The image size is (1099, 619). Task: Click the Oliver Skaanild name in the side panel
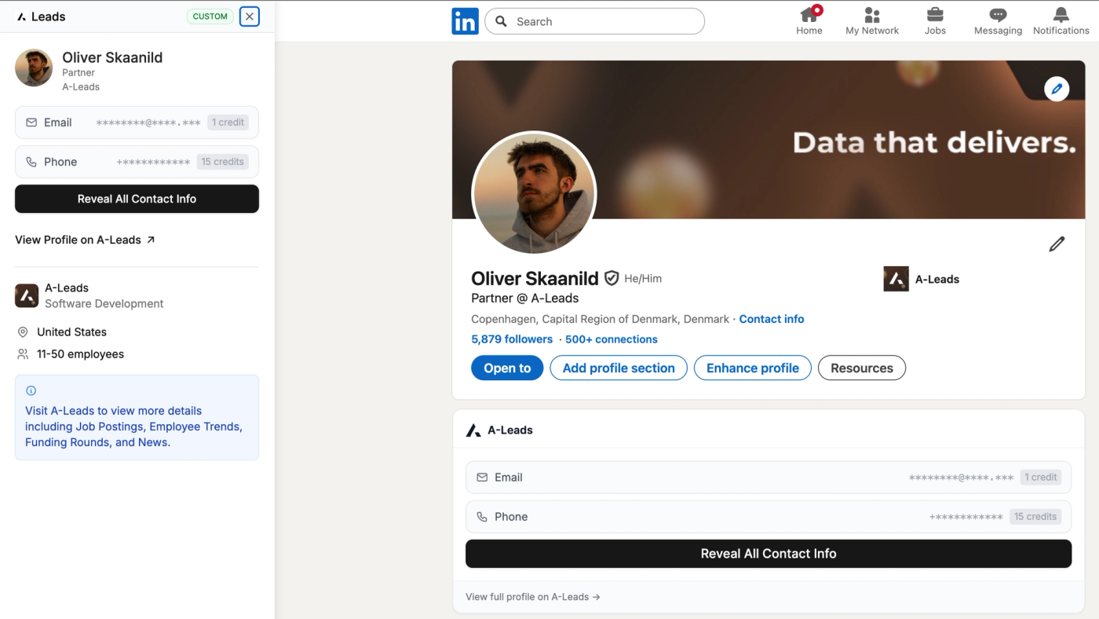coord(112,57)
